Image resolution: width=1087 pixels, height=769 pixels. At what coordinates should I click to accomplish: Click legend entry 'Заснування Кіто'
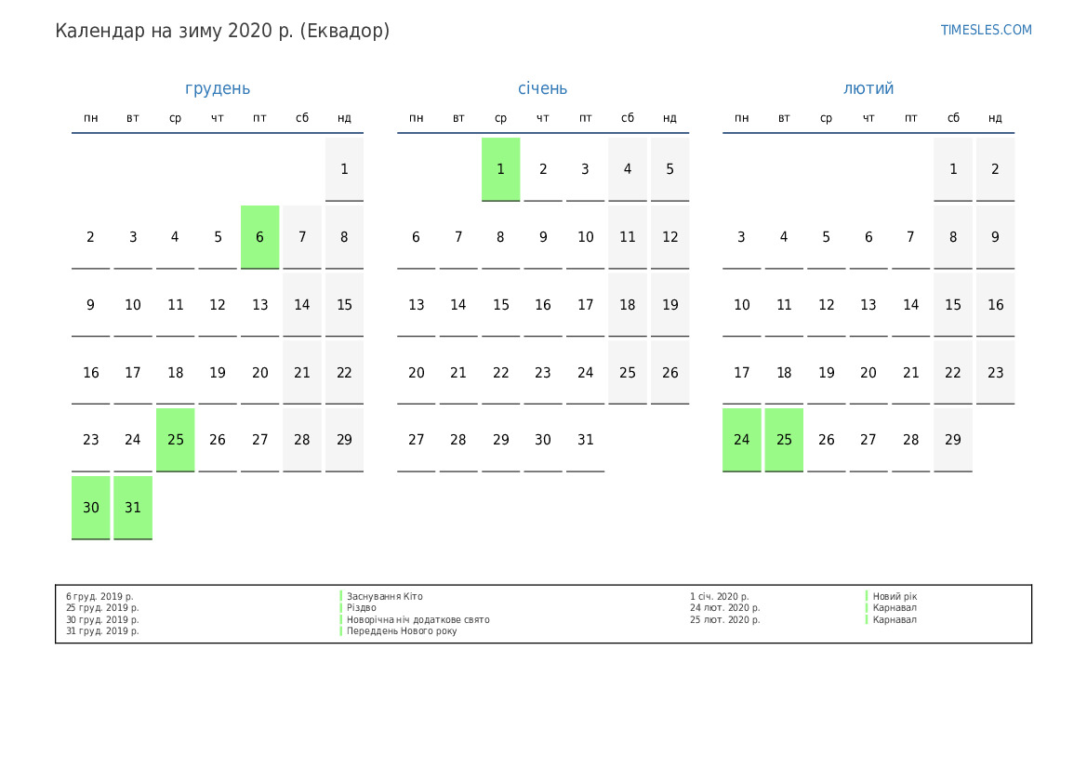click(385, 596)
